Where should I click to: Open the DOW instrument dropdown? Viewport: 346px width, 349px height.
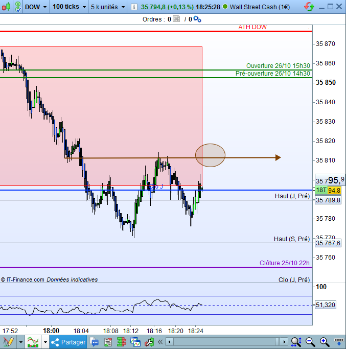click(36, 7)
